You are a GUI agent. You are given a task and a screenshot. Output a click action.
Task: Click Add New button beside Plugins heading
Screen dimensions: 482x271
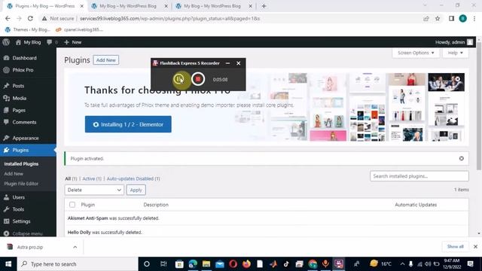(x=105, y=60)
